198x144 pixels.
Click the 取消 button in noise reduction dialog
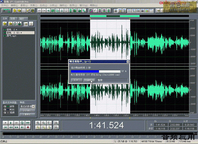coord(76,80)
